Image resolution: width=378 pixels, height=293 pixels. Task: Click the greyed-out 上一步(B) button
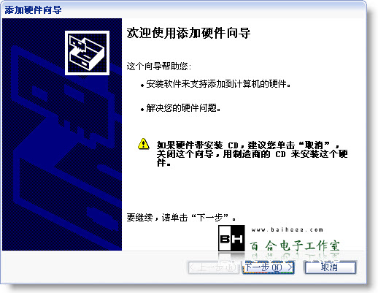click(214, 267)
